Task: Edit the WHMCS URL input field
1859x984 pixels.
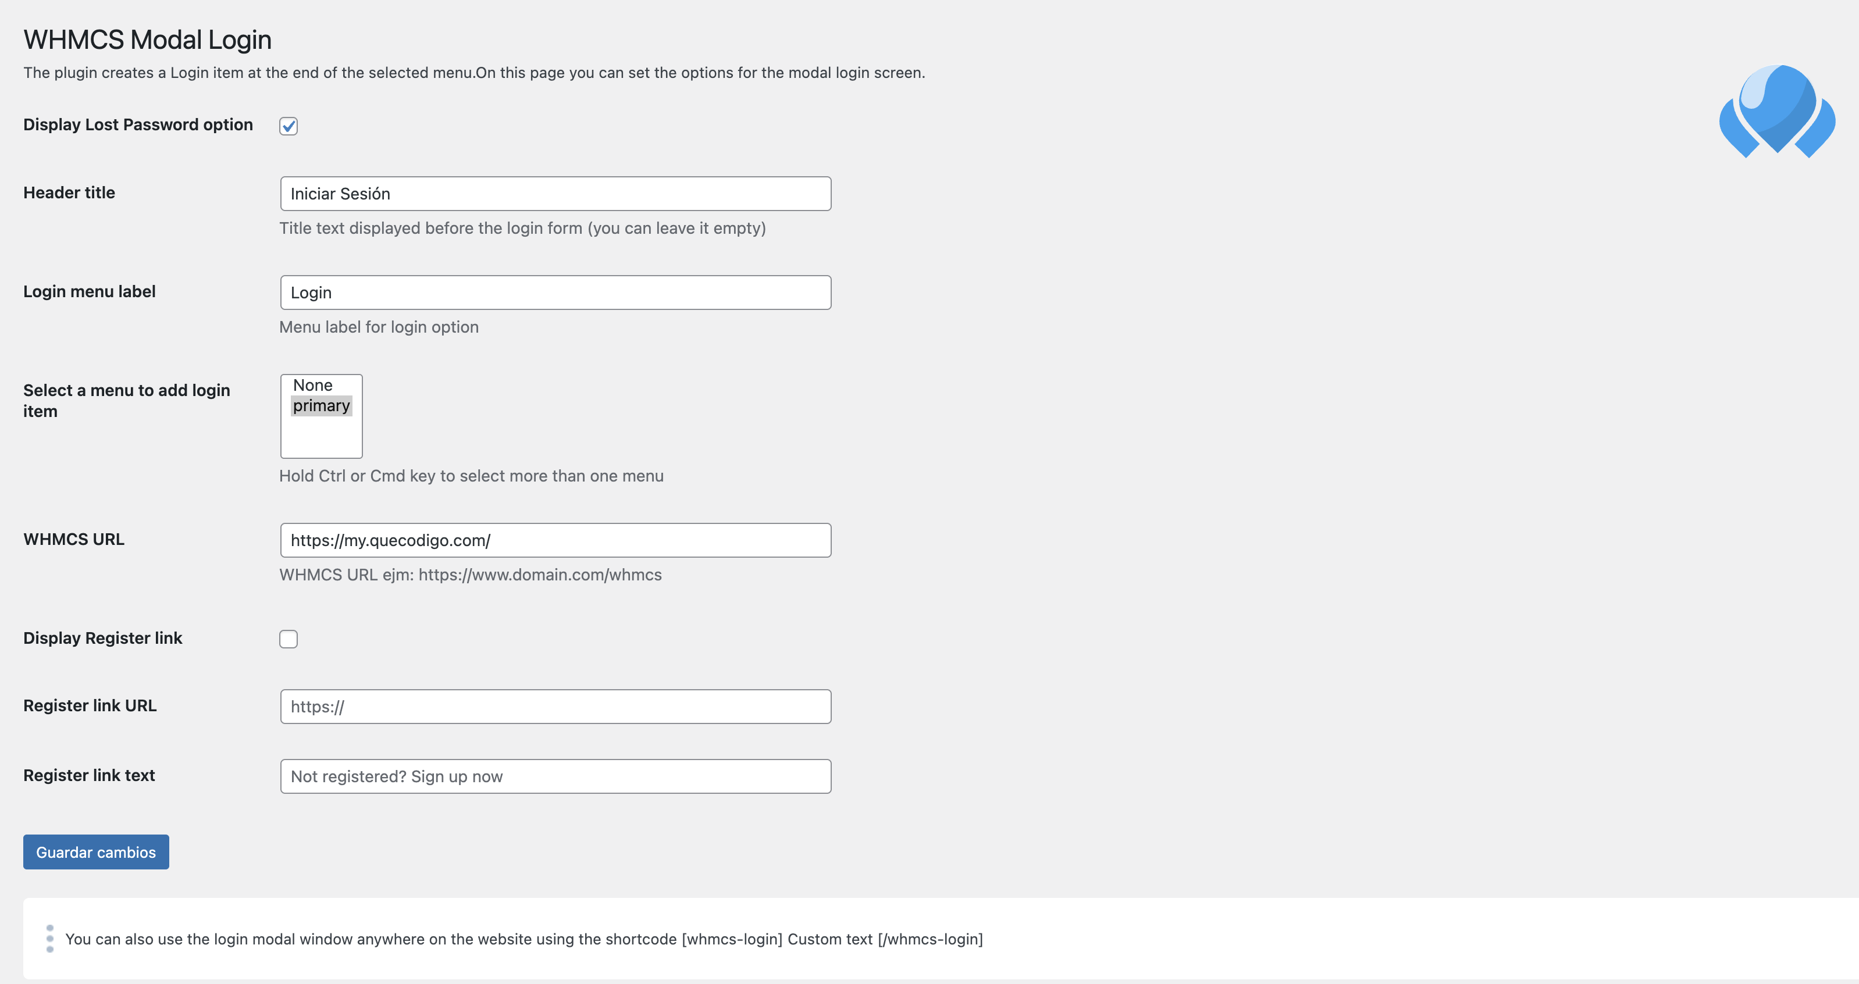Action: click(x=555, y=540)
